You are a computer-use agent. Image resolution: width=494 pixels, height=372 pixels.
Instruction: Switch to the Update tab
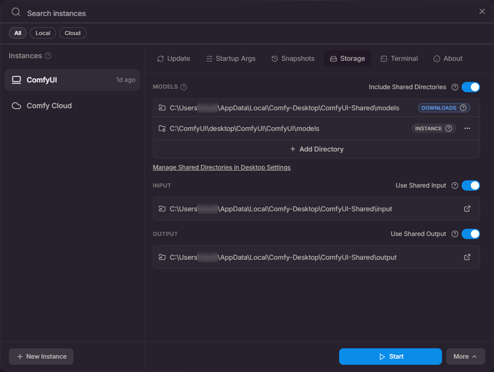[173, 59]
